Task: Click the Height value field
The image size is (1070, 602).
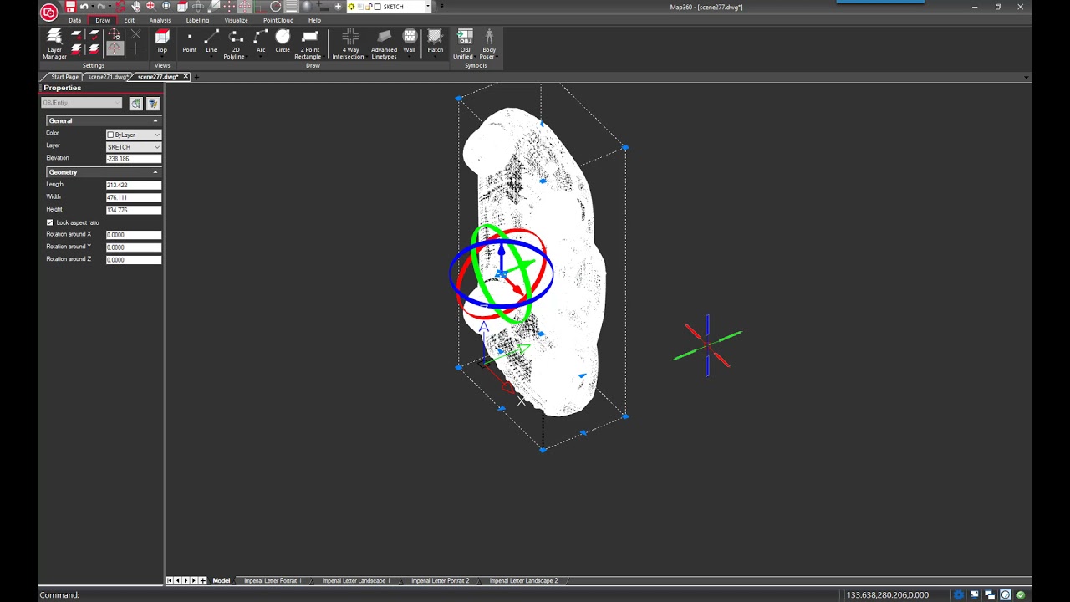Action: pos(133,210)
